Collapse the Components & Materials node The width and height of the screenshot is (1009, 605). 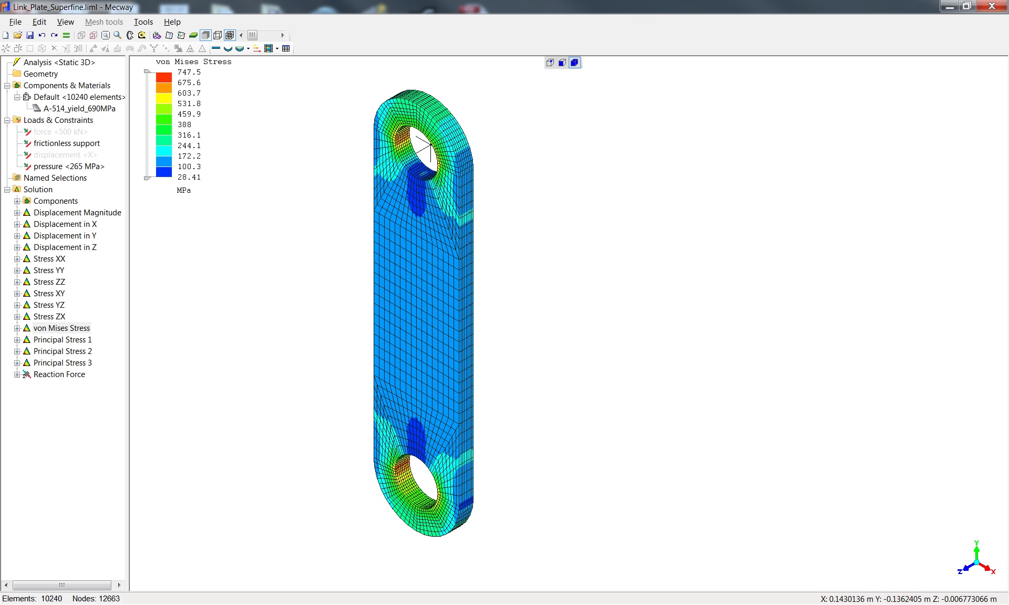point(7,86)
